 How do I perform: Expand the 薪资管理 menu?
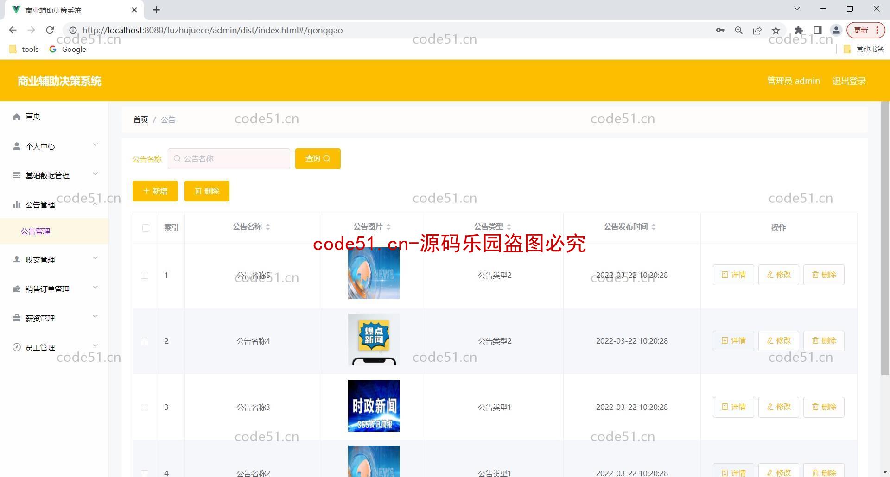click(54, 318)
